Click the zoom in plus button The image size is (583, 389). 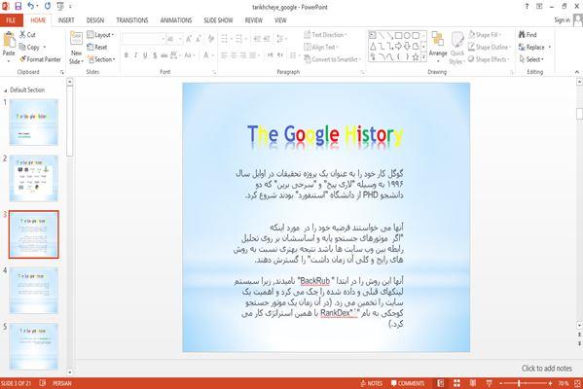pyautogui.click(x=550, y=383)
